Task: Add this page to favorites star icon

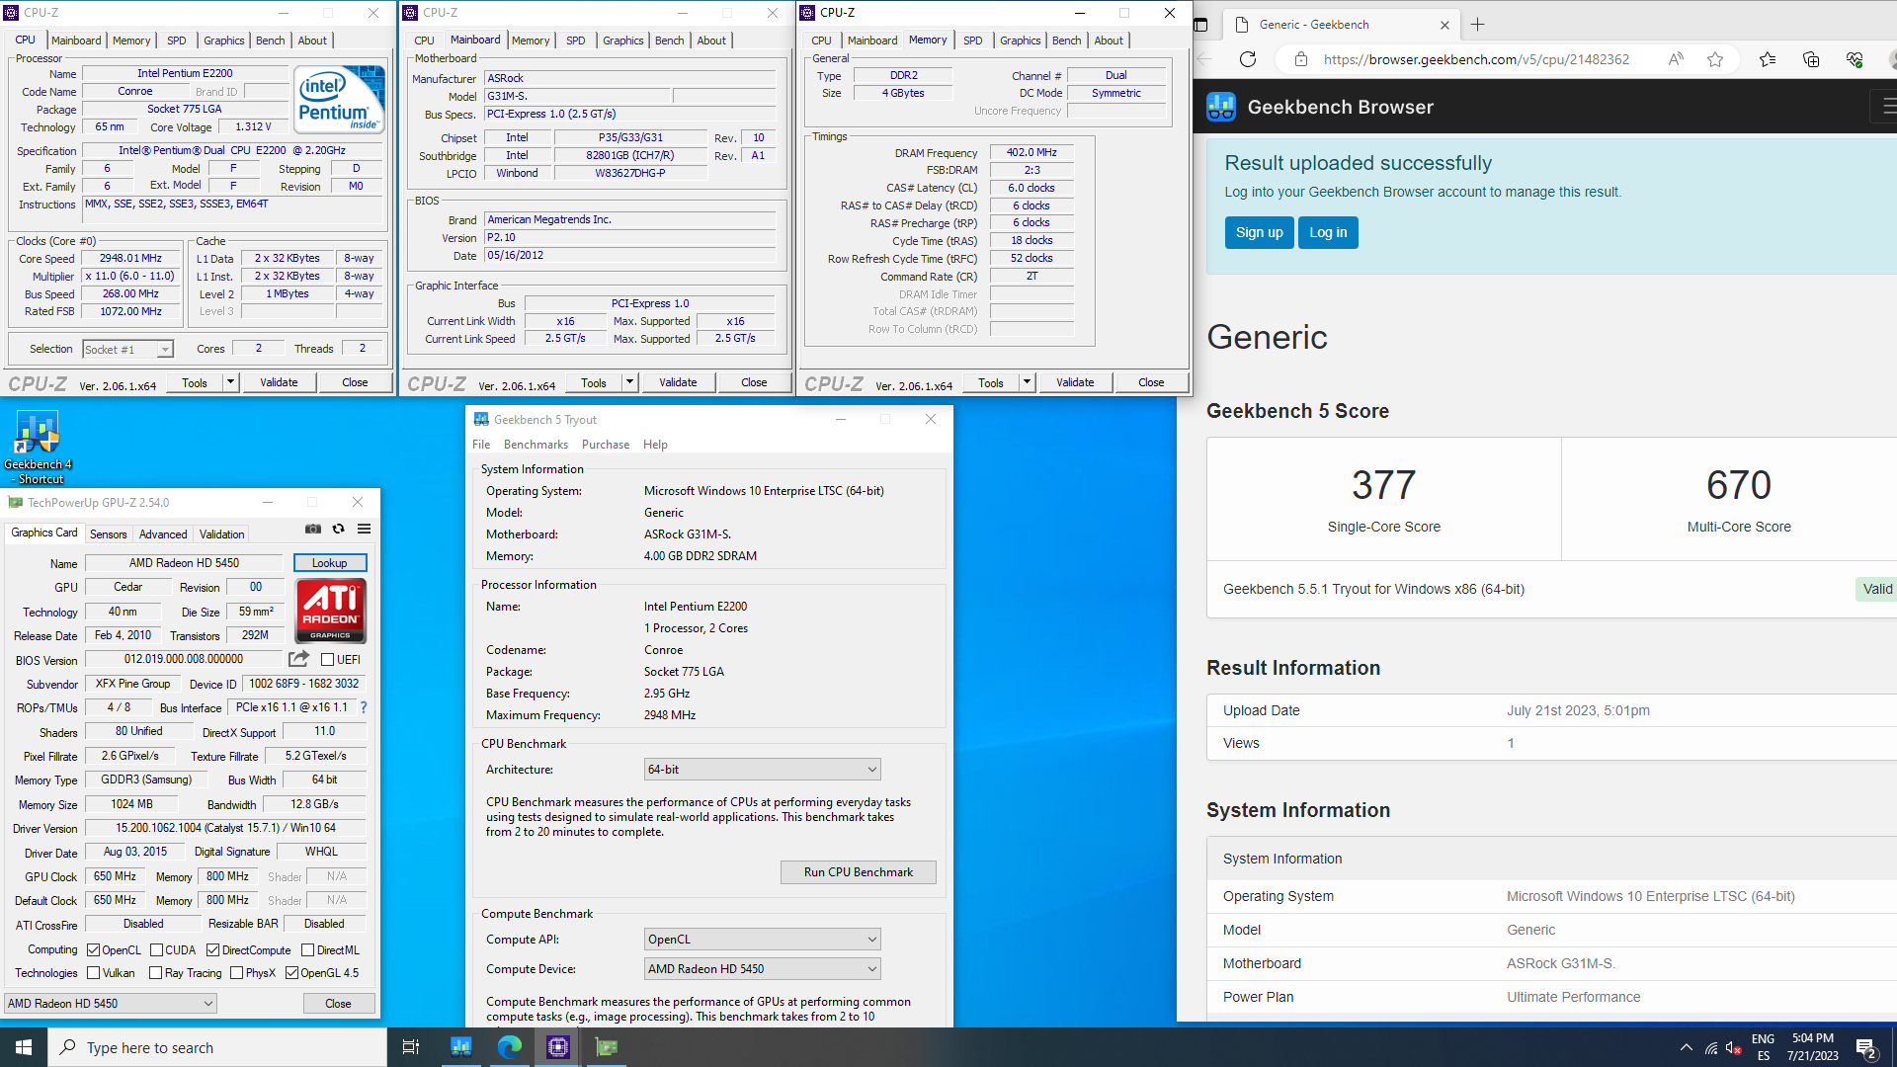Action: tap(1715, 59)
